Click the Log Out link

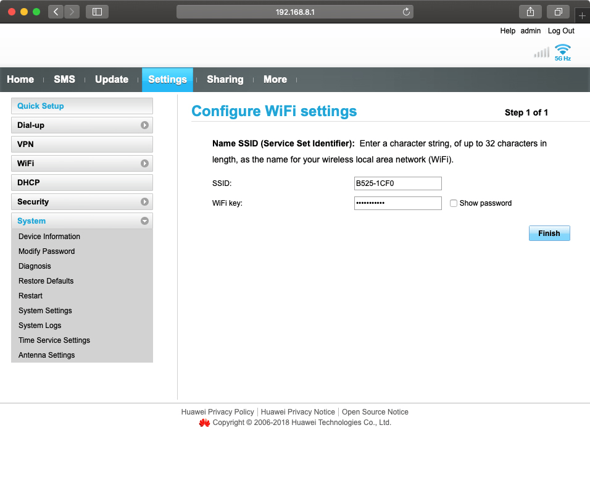tap(561, 31)
